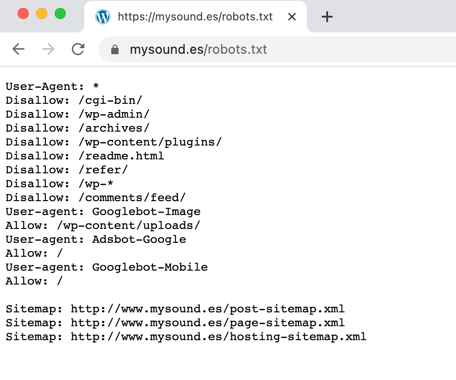Click the line 'User-agent: Adsbot-Google'
Screen dimensions: 456x380
click(x=95, y=240)
